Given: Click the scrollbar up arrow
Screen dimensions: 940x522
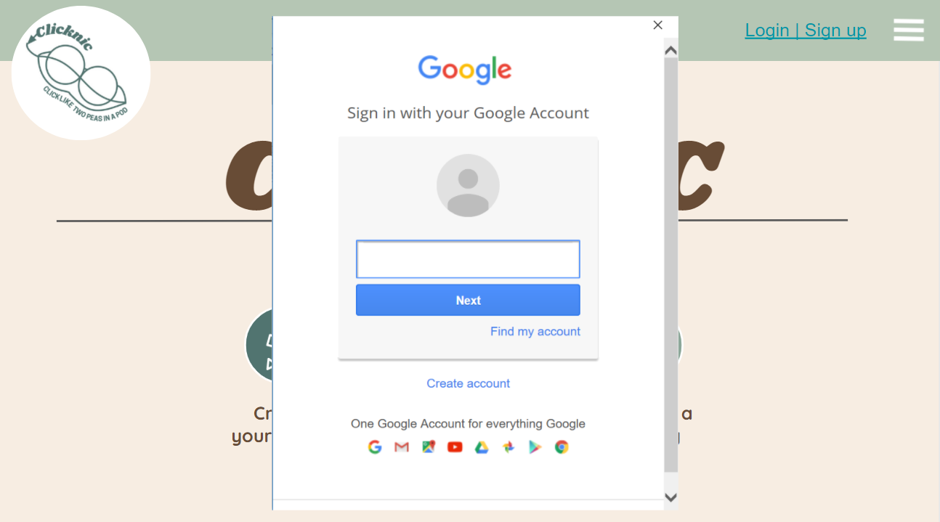Looking at the screenshot, I should 671,50.
